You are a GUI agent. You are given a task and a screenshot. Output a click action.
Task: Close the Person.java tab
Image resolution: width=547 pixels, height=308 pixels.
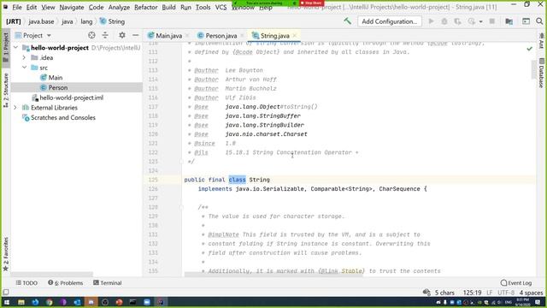(x=242, y=36)
